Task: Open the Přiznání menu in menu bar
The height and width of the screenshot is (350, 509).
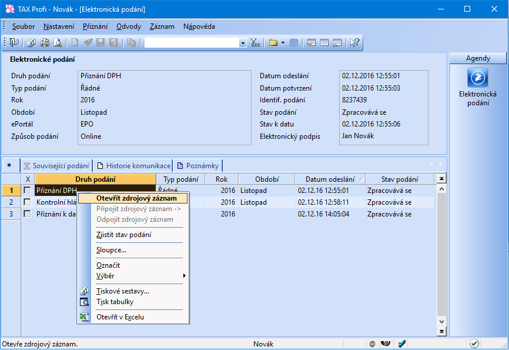Action: click(x=95, y=26)
